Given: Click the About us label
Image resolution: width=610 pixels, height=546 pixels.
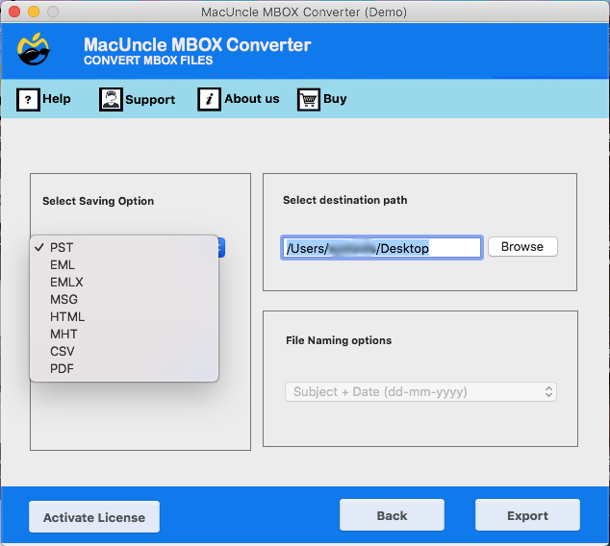Looking at the screenshot, I should click(x=252, y=99).
